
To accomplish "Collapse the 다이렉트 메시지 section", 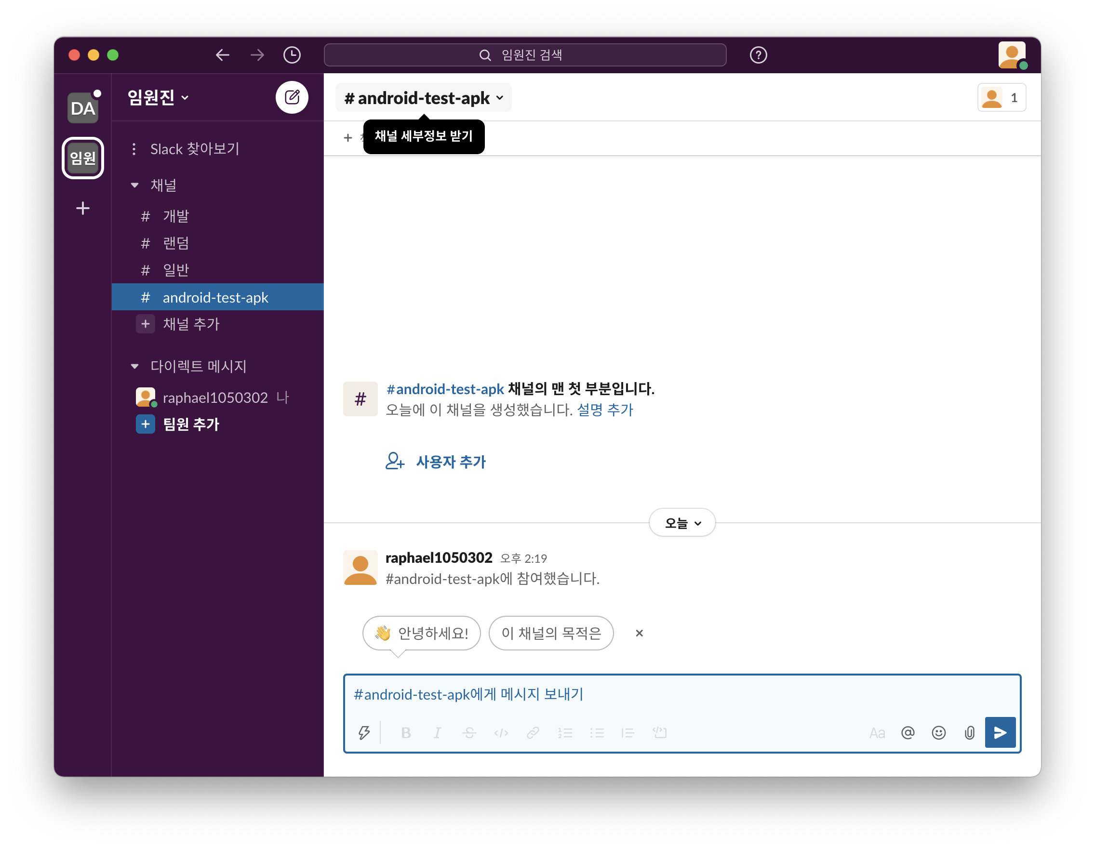I will [134, 366].
